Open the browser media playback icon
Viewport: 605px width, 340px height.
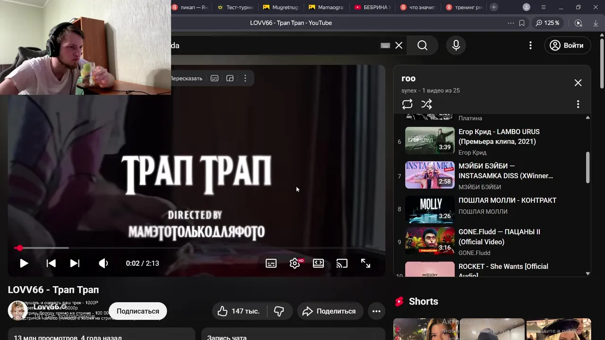579,23
